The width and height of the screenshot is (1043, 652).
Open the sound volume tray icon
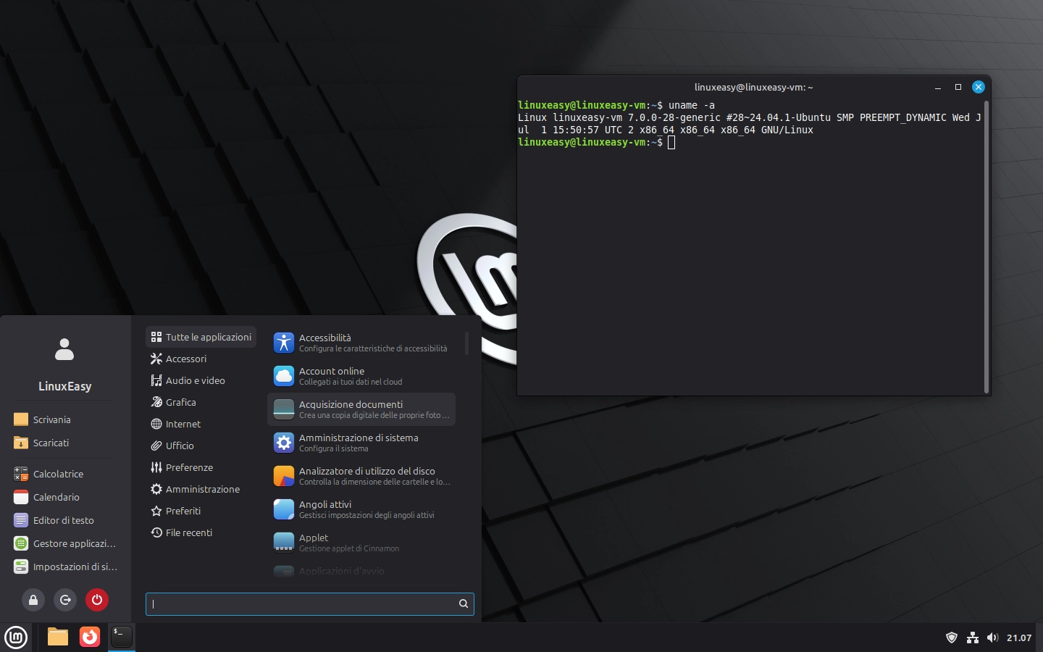pos(992,638)
